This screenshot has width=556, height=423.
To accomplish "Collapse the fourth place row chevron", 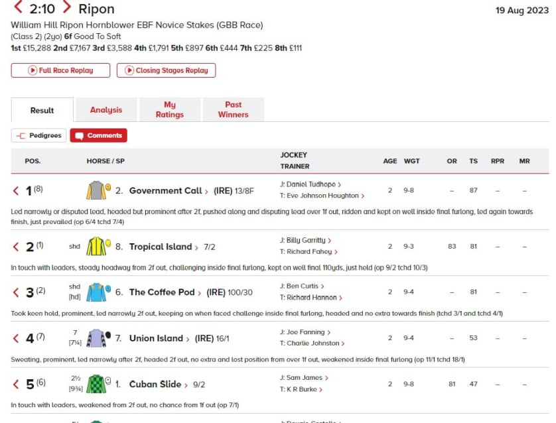I will click(17, 339).
